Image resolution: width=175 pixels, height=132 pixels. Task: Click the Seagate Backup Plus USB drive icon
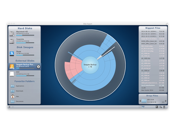pos(12,66)
